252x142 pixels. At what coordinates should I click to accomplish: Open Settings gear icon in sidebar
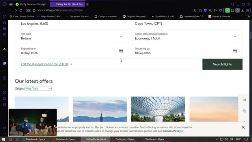[4, 105]
